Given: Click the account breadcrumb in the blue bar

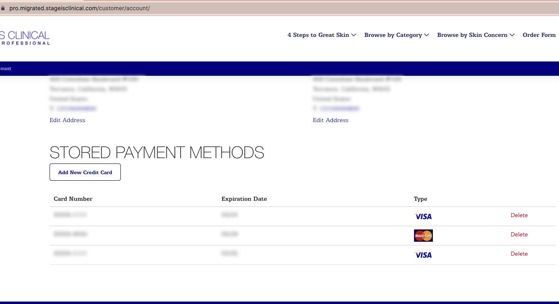Looking at the screenshot, I should click(x=5, y=68).
